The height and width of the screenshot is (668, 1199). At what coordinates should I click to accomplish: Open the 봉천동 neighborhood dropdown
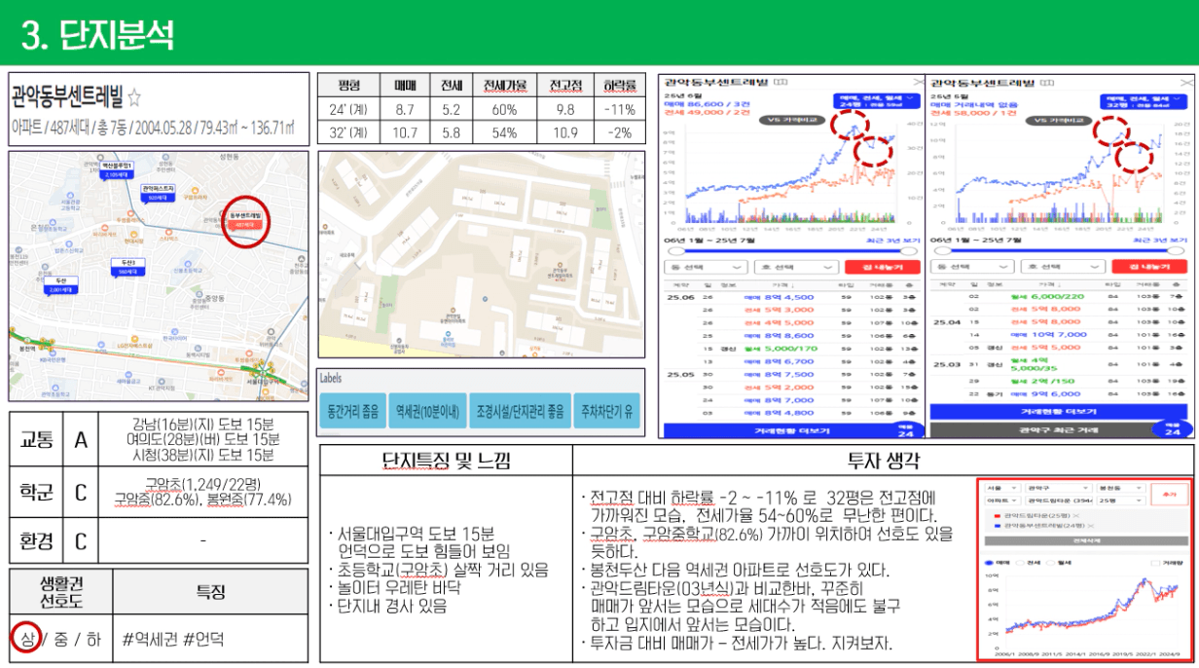pyautogui.click(x=1121, y=488)
